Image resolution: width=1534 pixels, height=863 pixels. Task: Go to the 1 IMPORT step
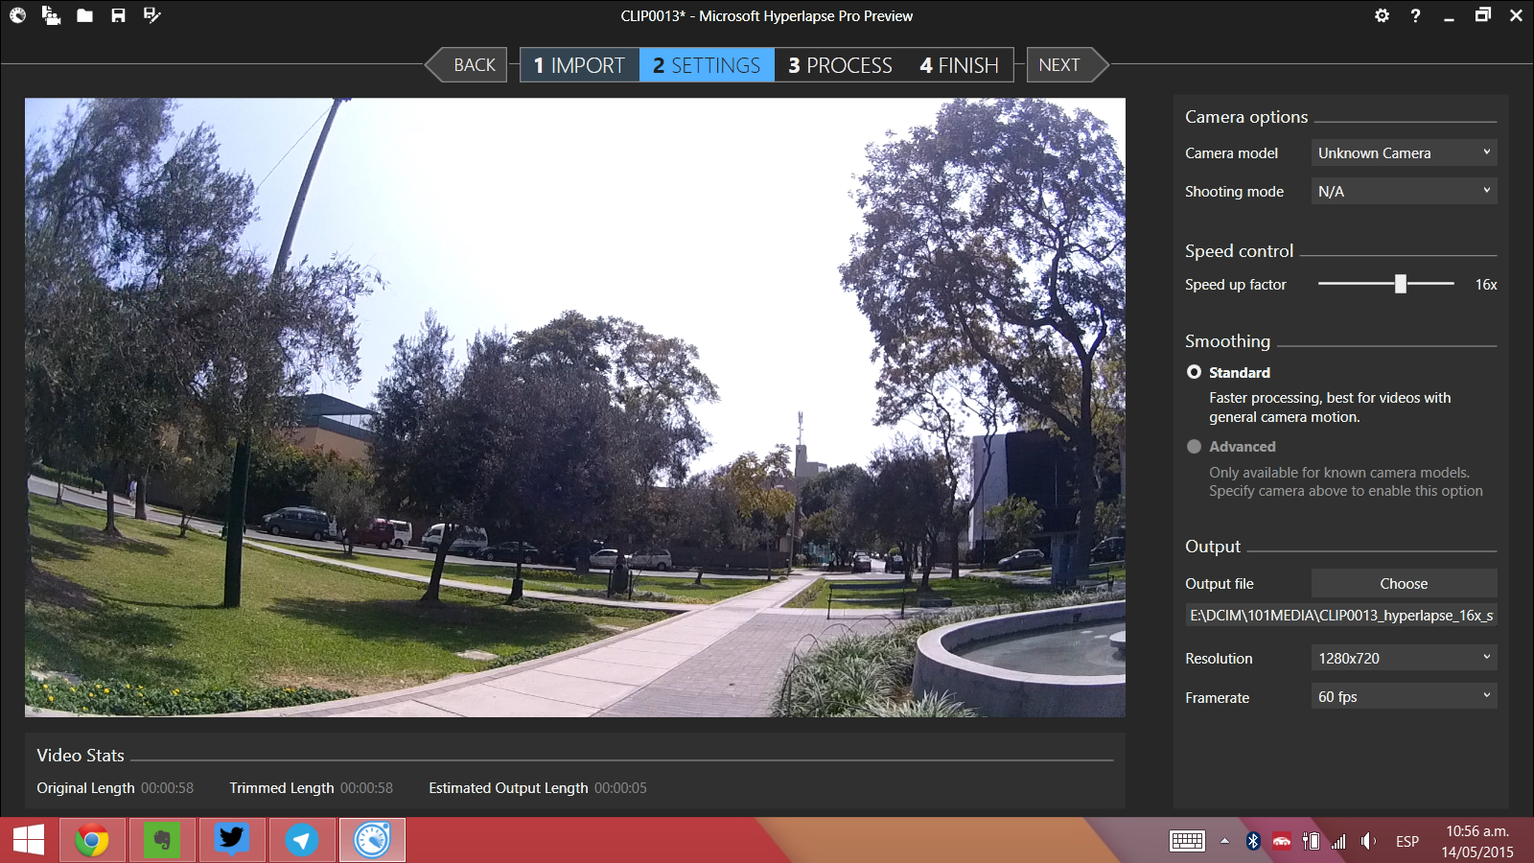[x=580, y=65]
